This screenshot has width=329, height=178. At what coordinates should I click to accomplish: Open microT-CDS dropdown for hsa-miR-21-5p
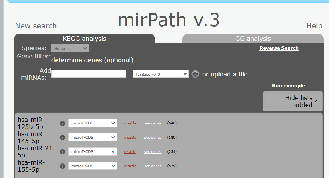[x=92, y=152]
